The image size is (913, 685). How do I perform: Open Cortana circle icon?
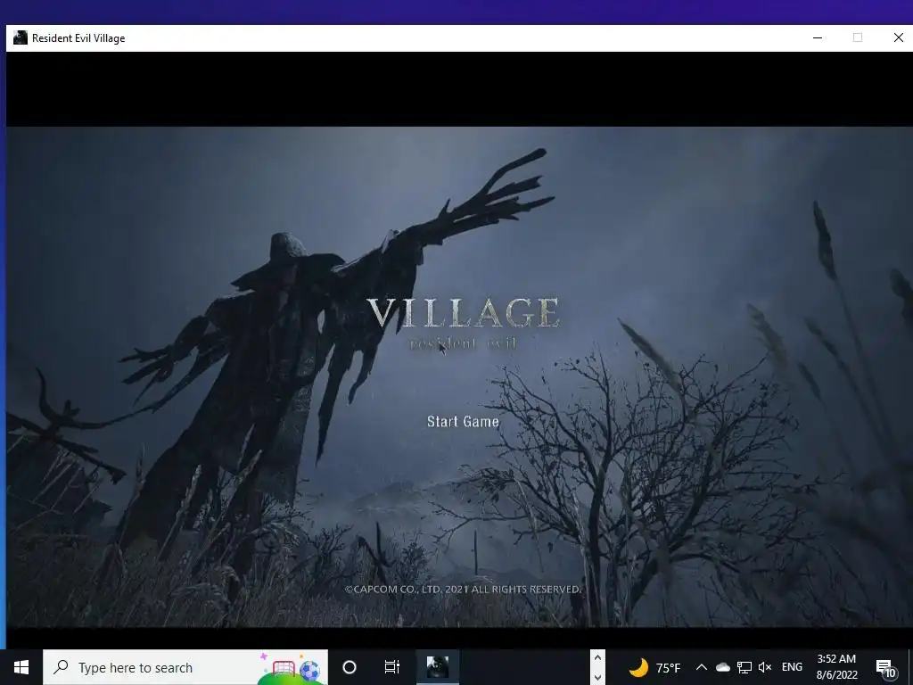[350, 667]
